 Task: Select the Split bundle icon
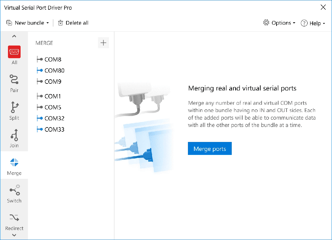click(x=14, y=107)
